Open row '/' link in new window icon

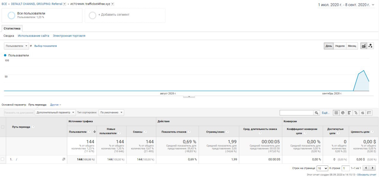tap(63, 159)
